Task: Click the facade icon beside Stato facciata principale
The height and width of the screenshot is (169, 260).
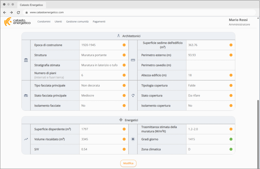Action: pos(26,96)
